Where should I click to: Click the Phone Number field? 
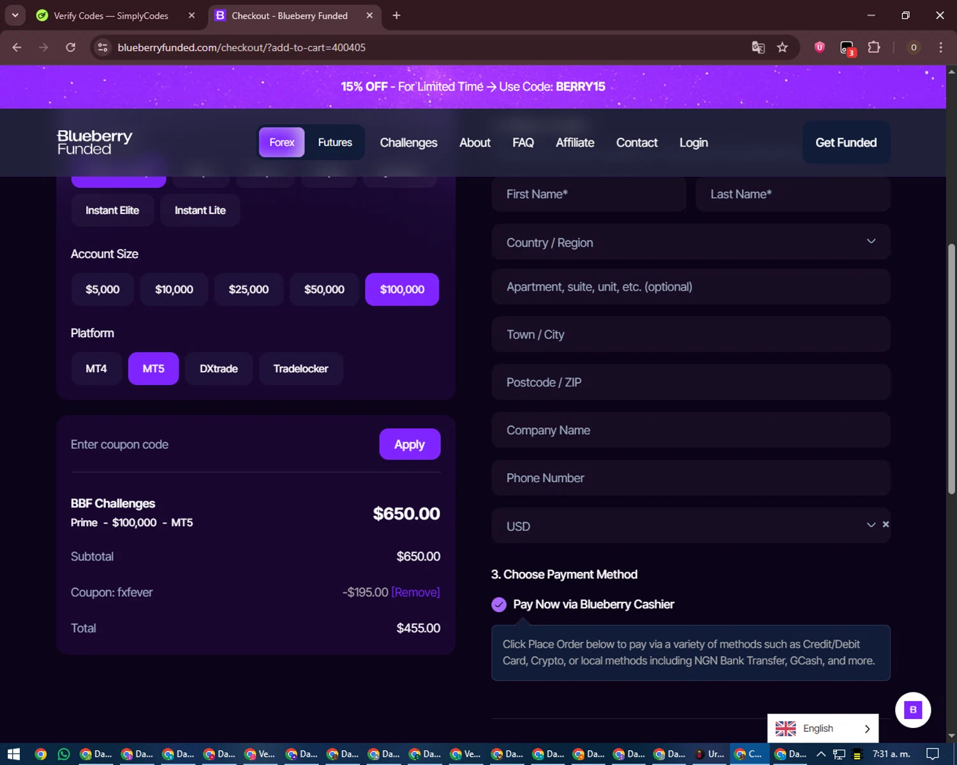pos(691,477)
